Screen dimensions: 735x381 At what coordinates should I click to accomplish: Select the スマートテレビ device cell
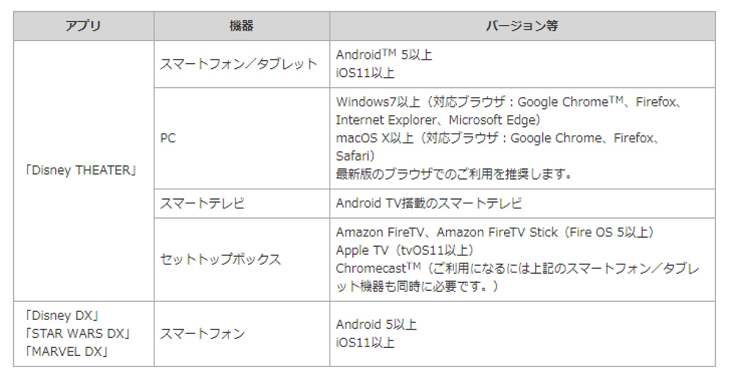point(241,203)
